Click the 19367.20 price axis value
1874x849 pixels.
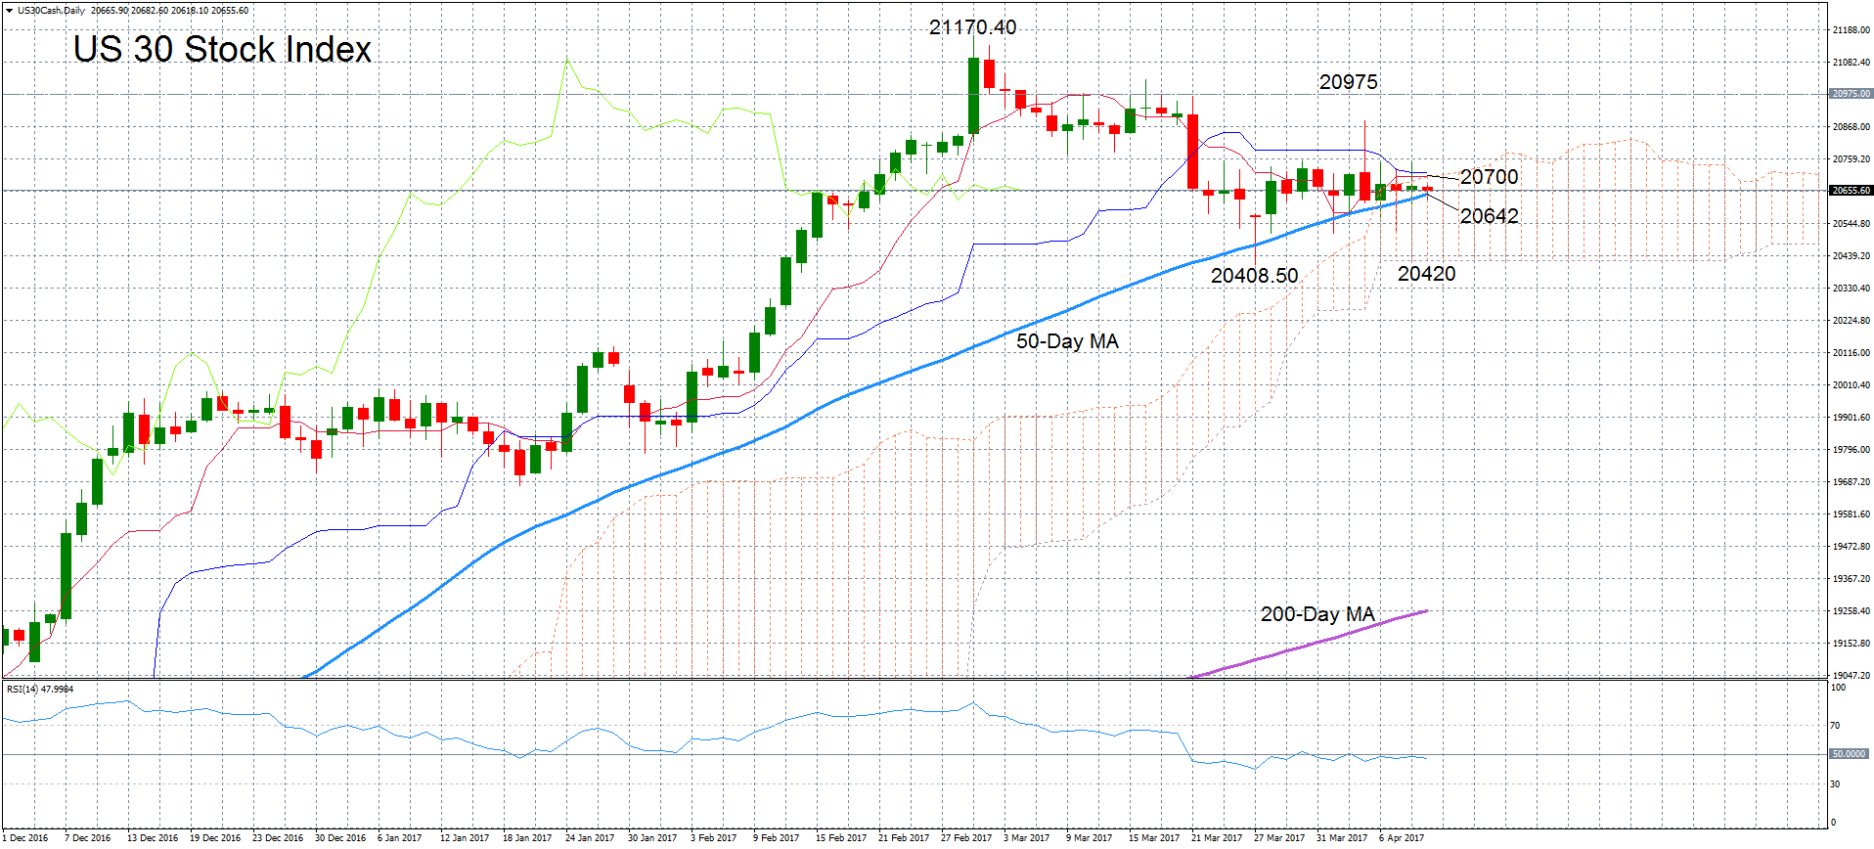(1851, 579)
